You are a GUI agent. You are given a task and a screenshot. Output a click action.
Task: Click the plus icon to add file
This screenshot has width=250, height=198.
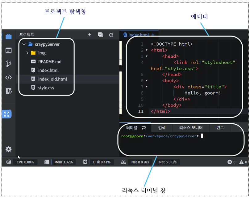coord(90,35)
